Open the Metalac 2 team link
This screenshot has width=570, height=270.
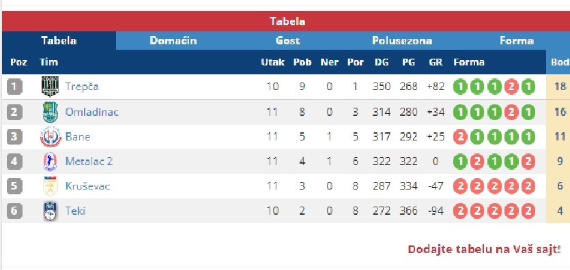89,162
